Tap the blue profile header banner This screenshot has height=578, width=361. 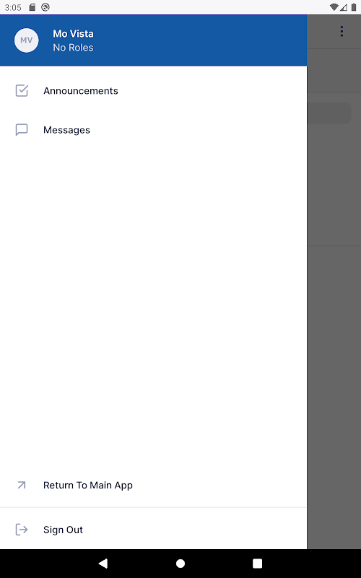153,40
